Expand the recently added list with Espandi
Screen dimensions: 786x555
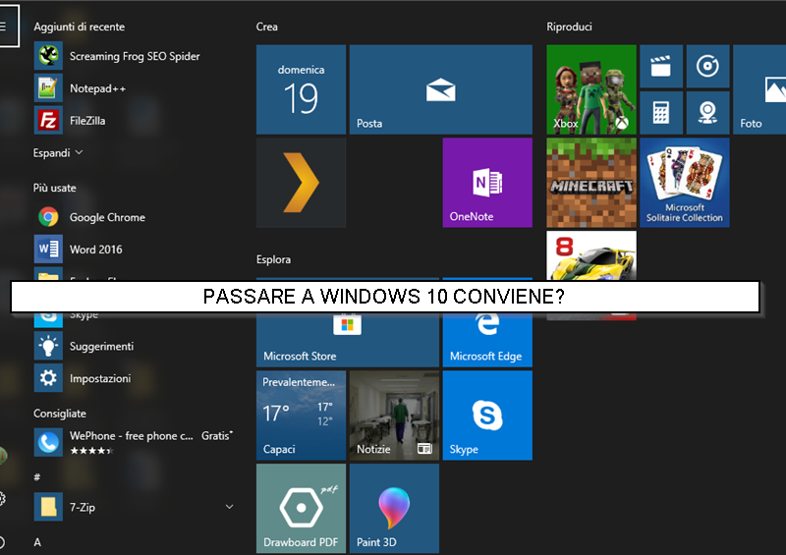[x=58, y=153]
